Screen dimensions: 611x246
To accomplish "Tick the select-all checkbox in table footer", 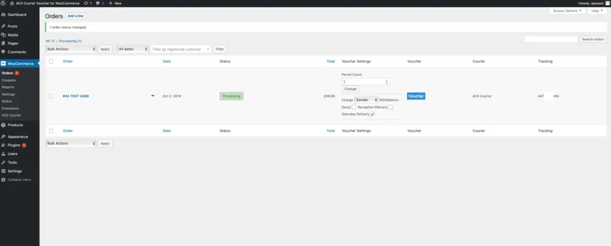I will (x=51, y=131).
